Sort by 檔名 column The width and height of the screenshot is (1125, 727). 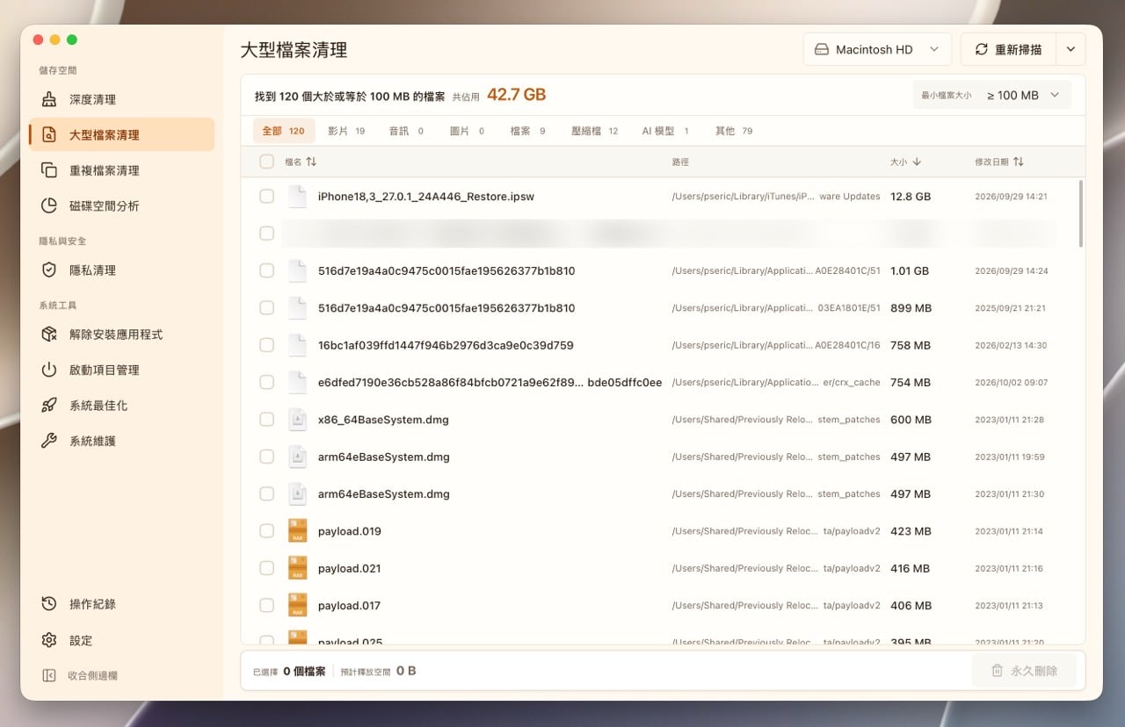tap(301, 162)
